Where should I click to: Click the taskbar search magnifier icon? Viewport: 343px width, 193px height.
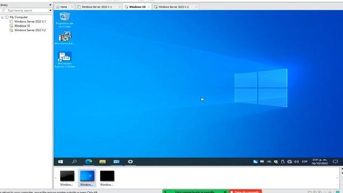(x=74, y=161)
